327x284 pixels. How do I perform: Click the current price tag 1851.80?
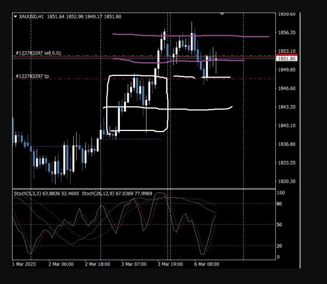[287, 59]
